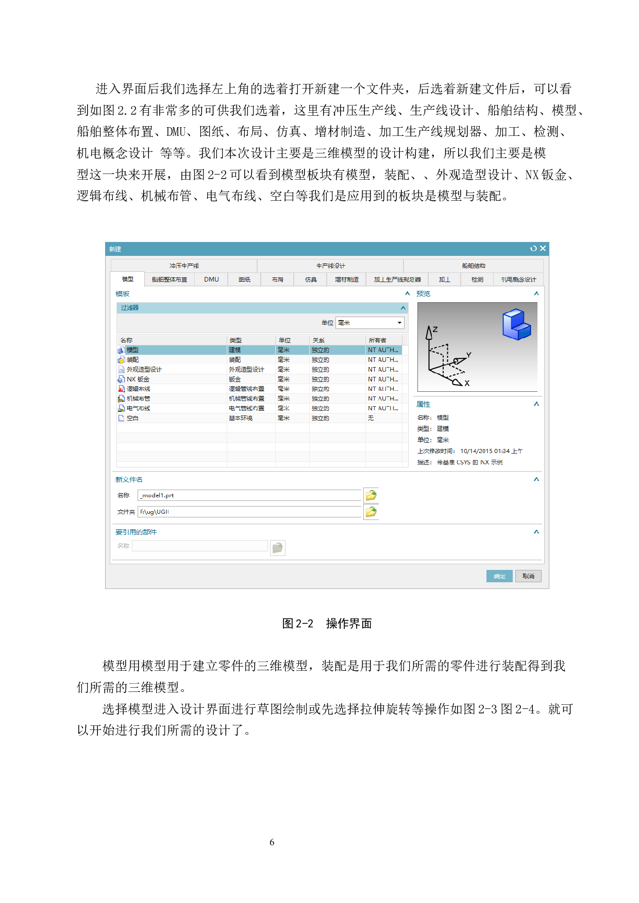This screenshot has width=639, height=903.
Task: Select the NX 钣金 sheet metal icon
Action: [x=121, y=379]
